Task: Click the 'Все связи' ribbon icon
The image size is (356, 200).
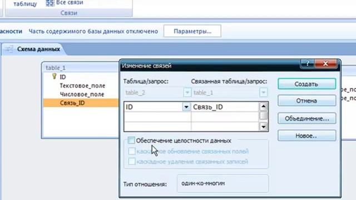Action: pos(50,3)
